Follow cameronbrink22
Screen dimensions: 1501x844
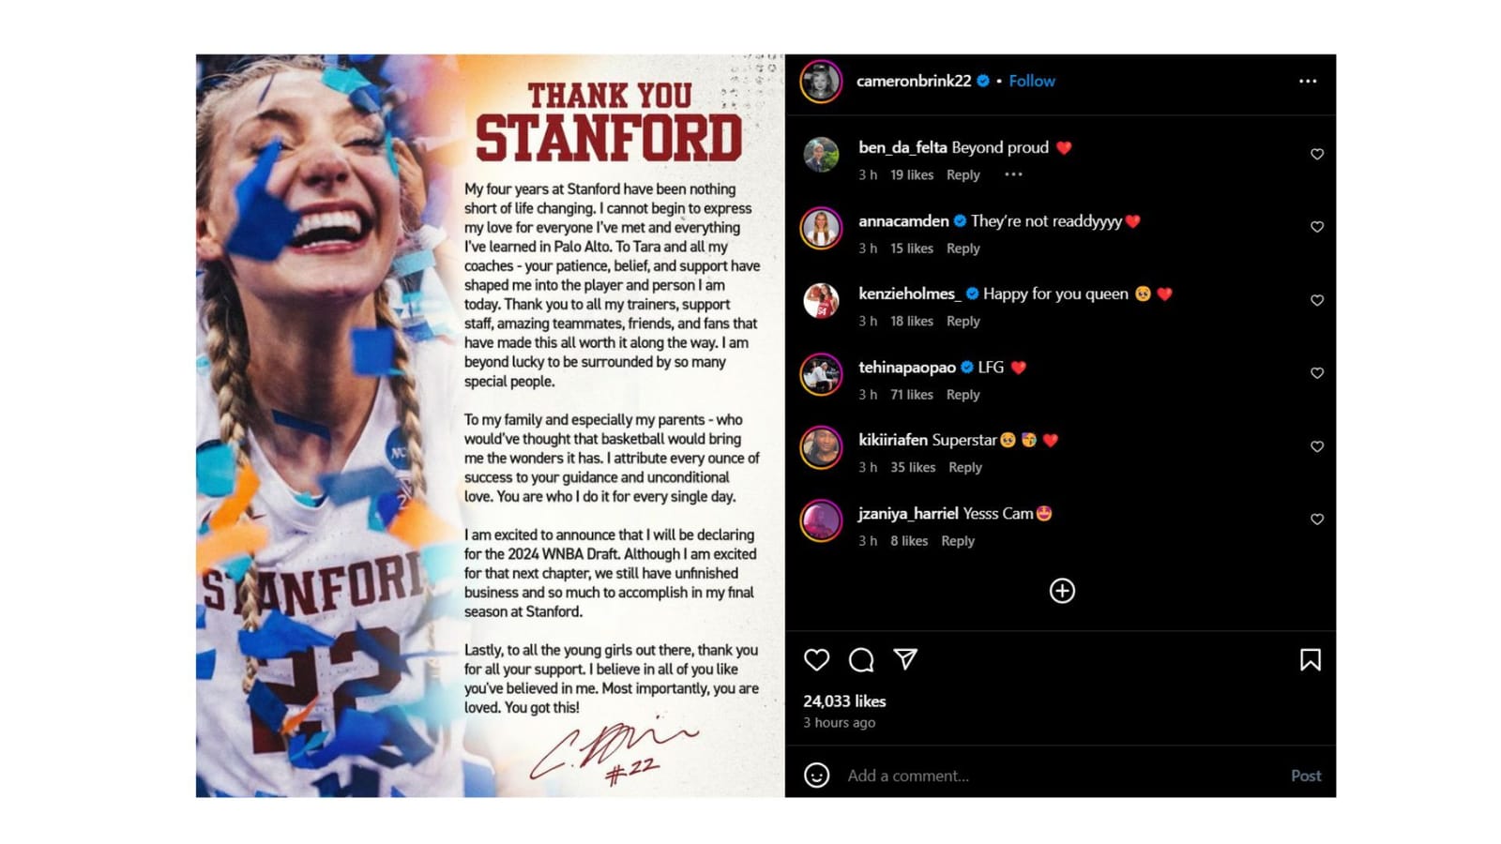[1031, 81]
